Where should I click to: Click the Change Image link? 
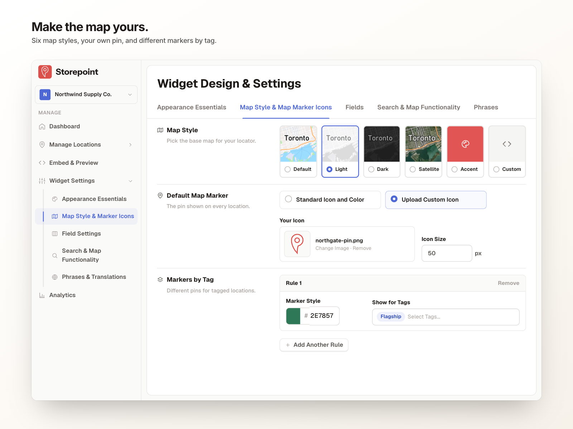332,248
